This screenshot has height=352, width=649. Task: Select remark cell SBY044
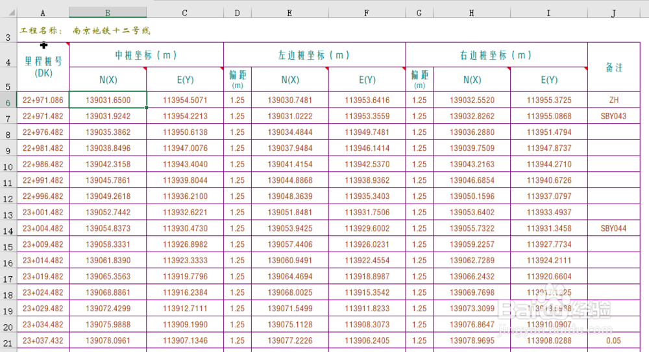coord(614,228)
